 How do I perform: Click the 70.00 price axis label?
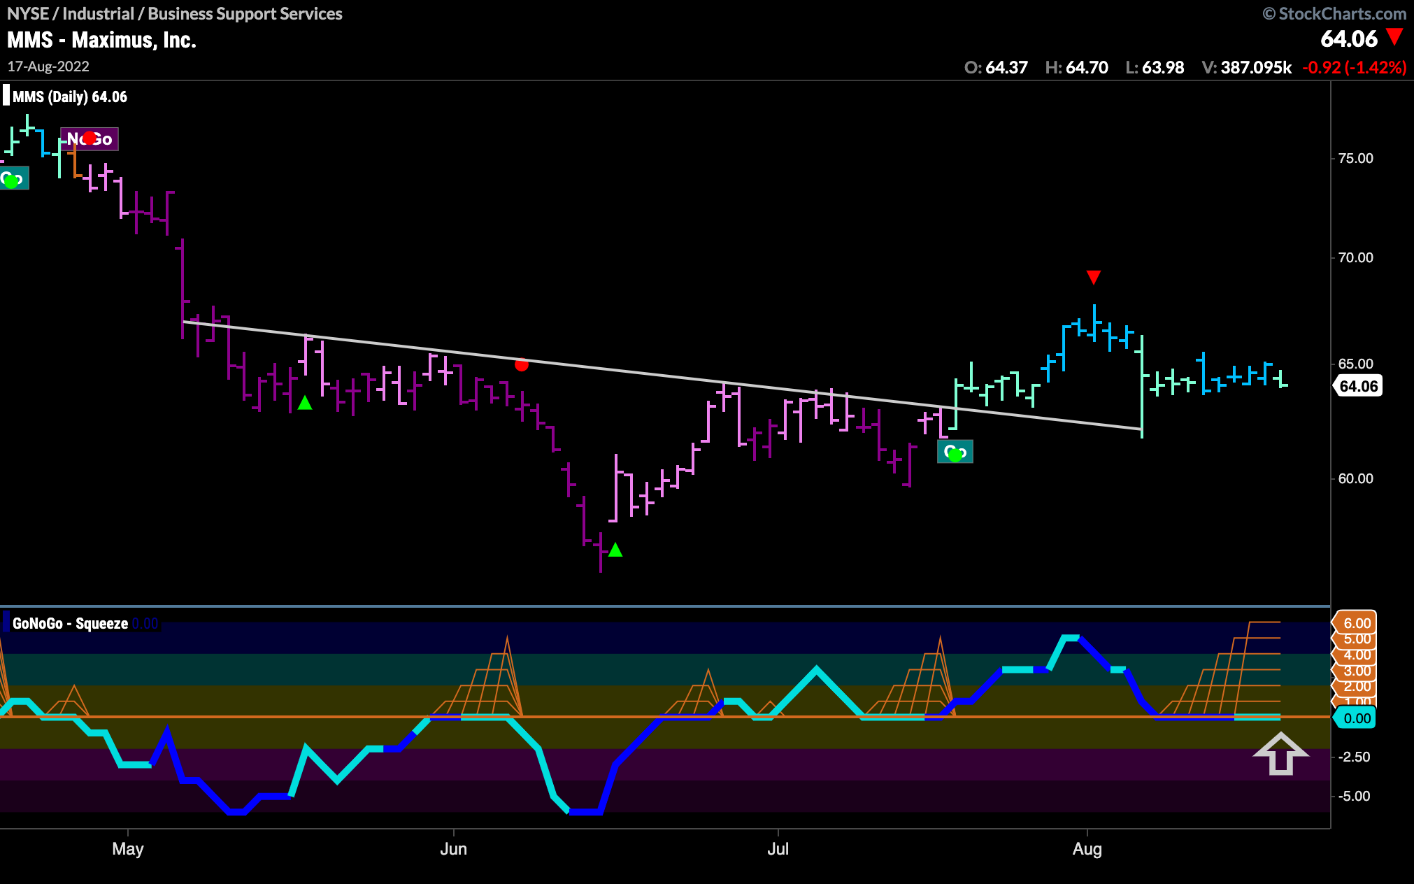click(1355, 257)
